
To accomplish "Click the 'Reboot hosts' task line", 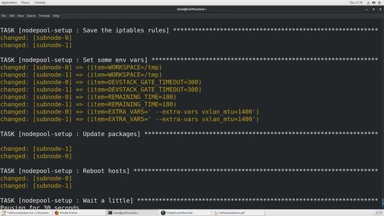I will [189, 171].
